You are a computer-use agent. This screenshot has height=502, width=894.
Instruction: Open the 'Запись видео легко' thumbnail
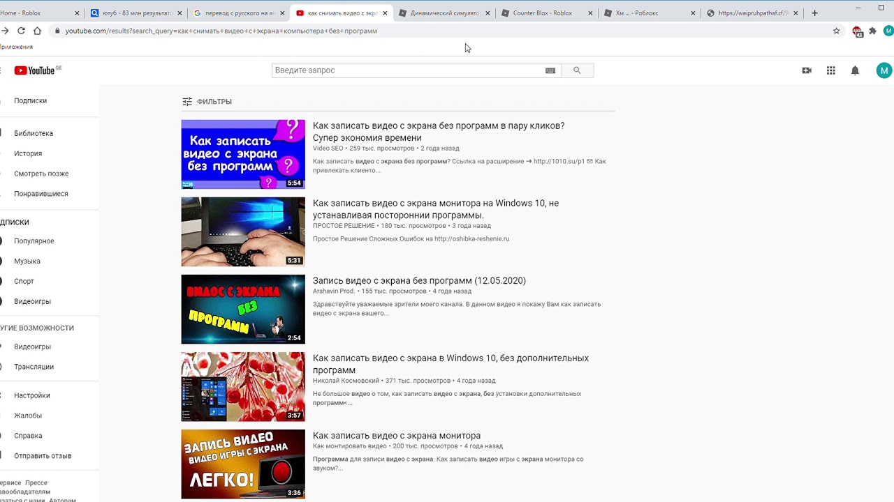pyautogui.click(x=243, y=464)
